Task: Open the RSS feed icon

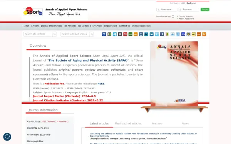Action: pos(204,34)
